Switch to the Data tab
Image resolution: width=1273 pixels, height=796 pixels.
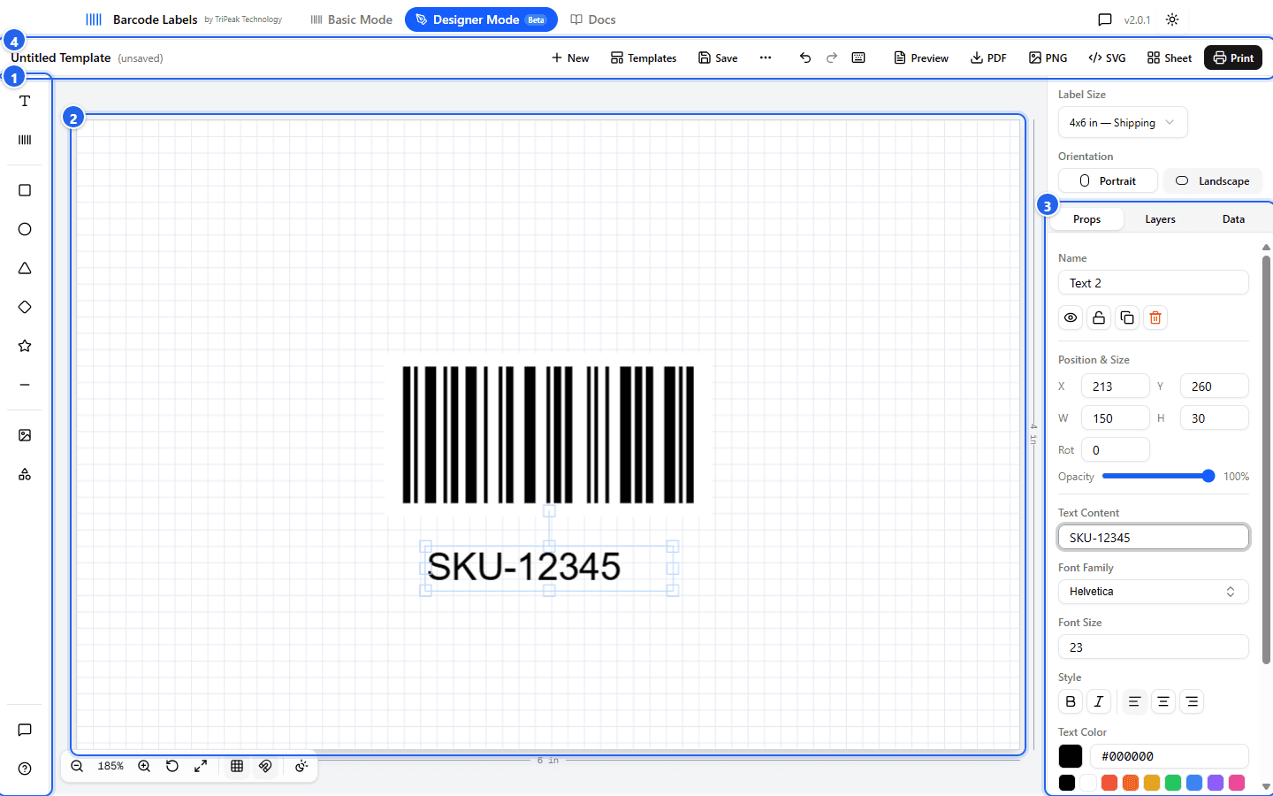point(1233,219)
